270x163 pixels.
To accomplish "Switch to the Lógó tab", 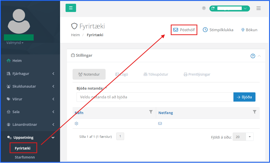I will [122, 74].
